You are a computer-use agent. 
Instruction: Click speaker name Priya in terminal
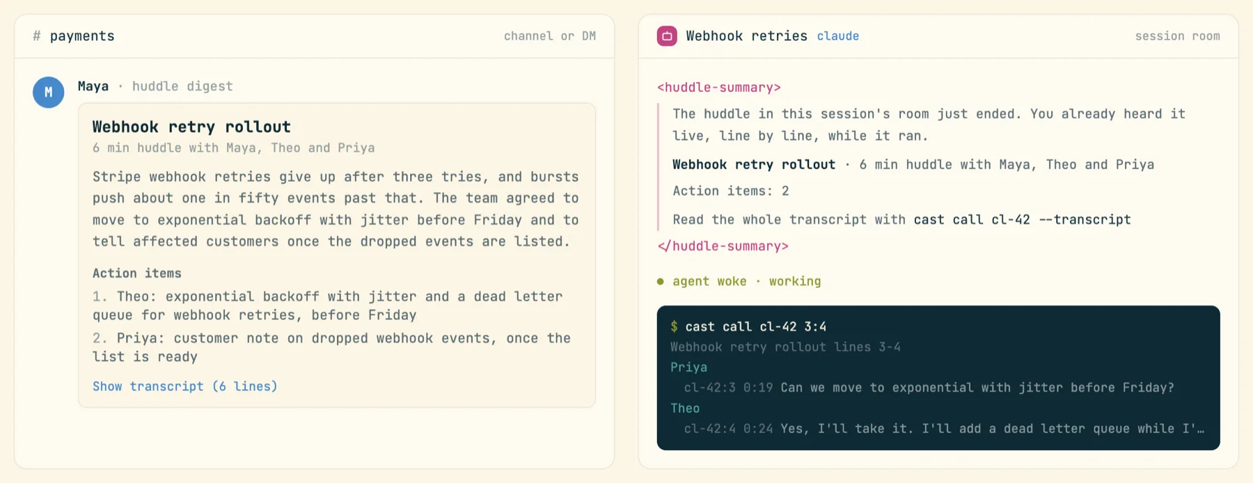pos(688,367)
